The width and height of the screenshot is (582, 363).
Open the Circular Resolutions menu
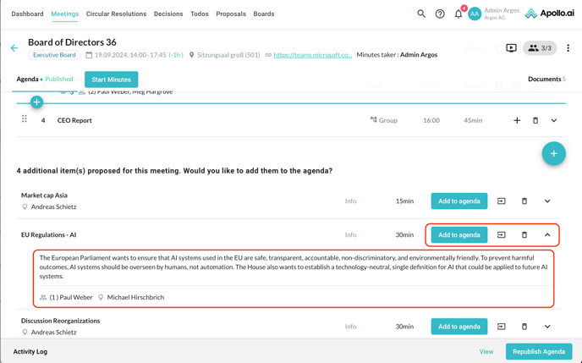116,14
